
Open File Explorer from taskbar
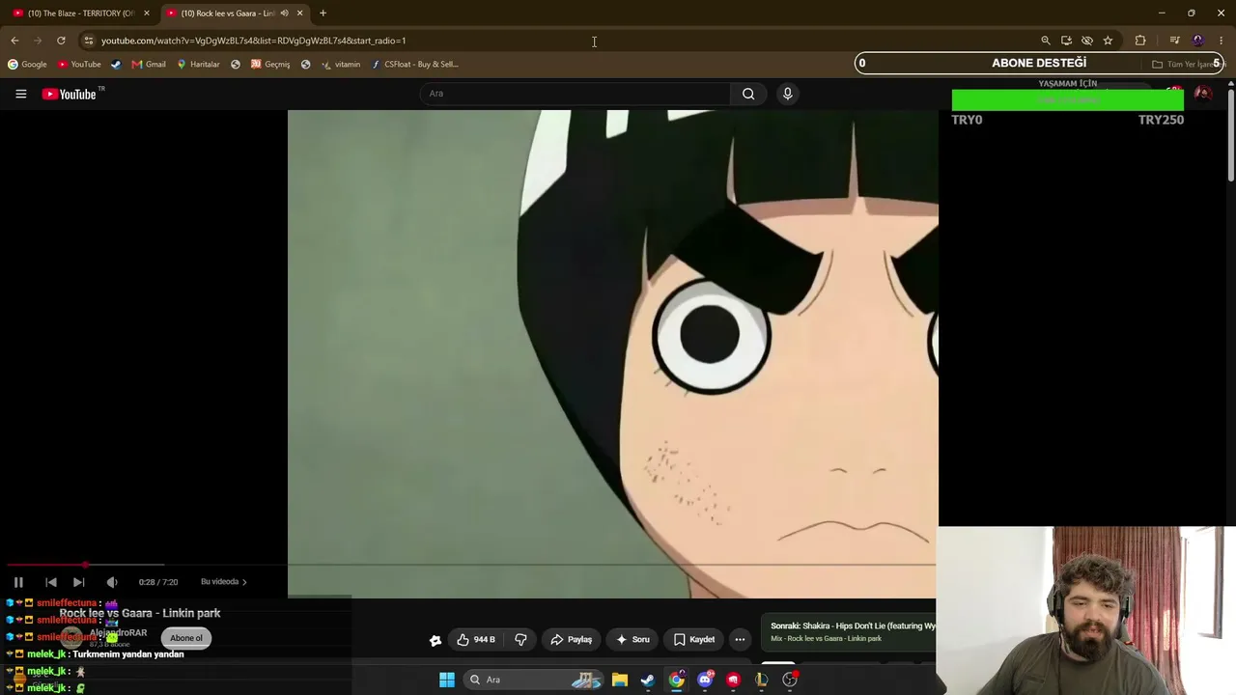tap(620, 680)
